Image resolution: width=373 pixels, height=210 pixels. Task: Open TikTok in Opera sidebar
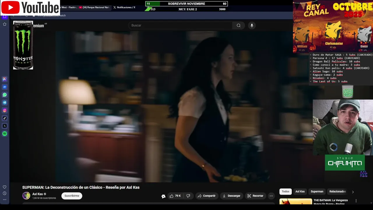[5, 118]
